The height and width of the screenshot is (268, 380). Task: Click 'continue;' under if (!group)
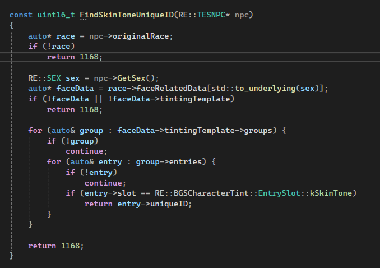coord(86,151)
